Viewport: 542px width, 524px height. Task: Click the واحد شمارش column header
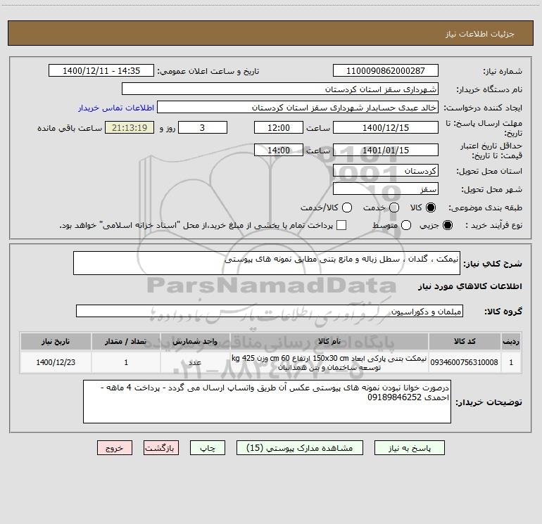195,341
